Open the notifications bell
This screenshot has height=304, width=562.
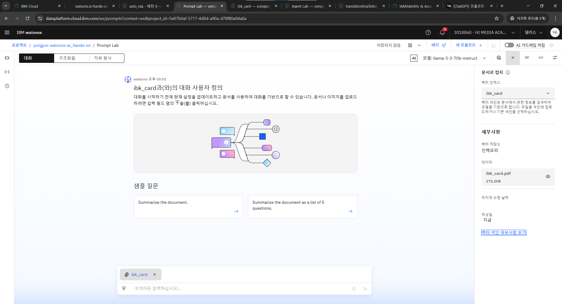pyautogui.click(x=442, y=32)
